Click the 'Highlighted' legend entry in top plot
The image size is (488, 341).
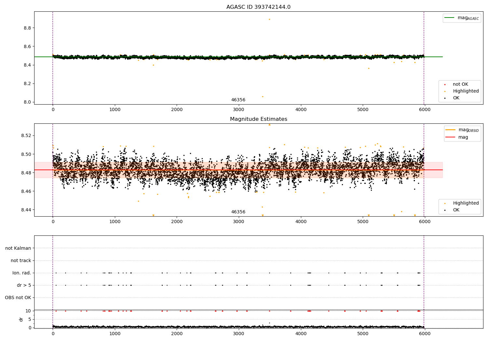462,91
